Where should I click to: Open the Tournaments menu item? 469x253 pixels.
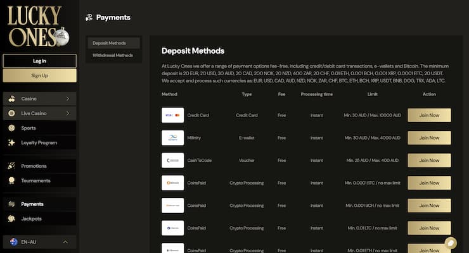click(x=39, y=180)
